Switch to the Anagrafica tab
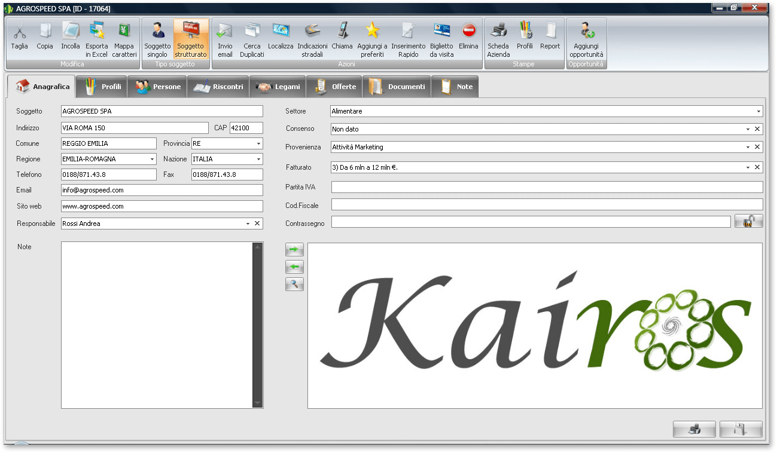 (42, 87)
